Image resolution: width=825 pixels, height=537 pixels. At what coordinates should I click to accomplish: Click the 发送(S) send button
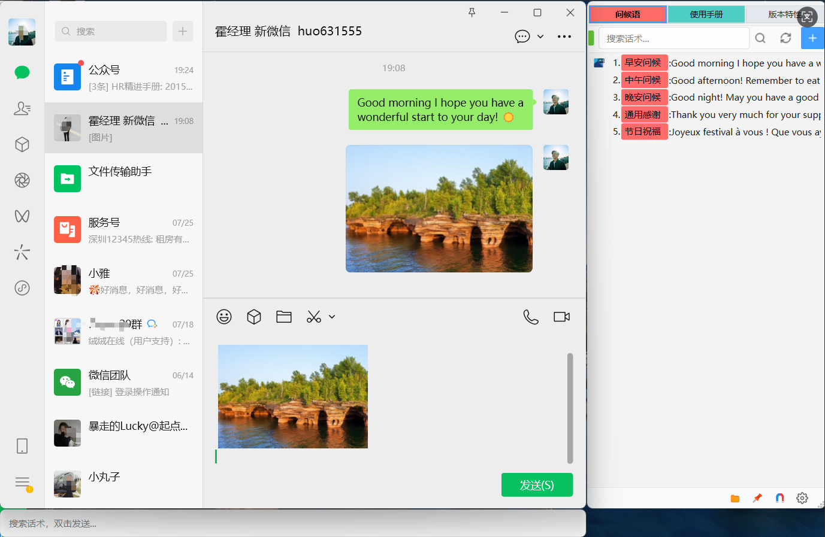click(537, 485)
